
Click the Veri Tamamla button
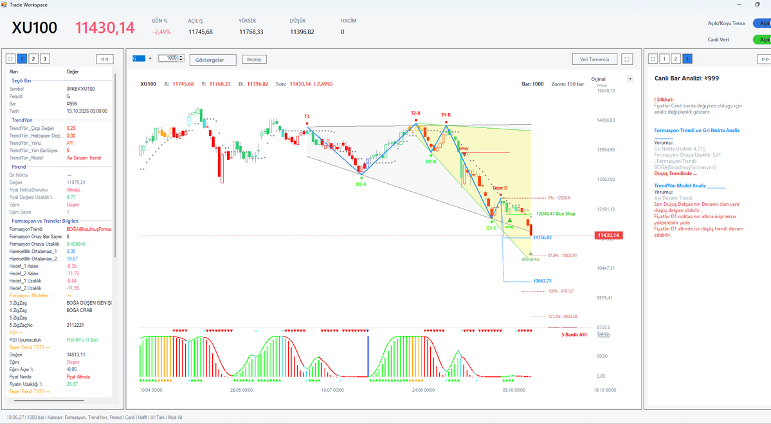pos(594,60)
